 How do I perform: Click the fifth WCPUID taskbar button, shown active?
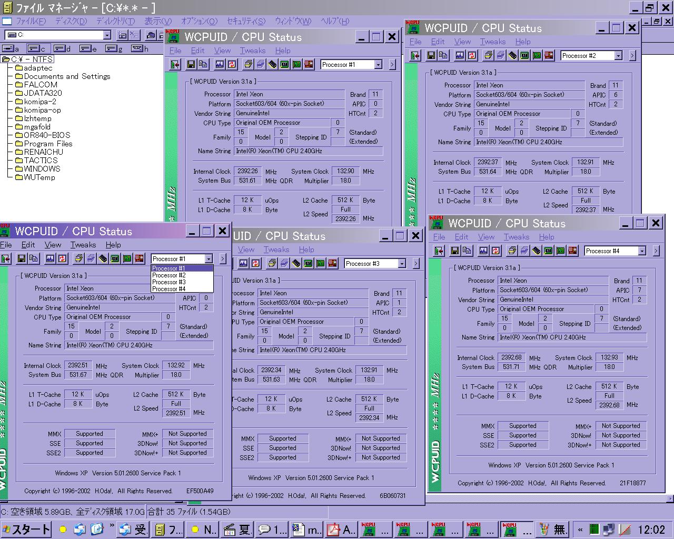(x=517, y=530)
